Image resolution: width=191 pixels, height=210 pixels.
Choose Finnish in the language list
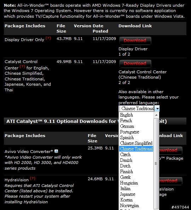pos(136,171)
